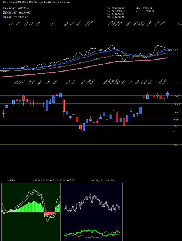Click the 10809 price level label

[x=176, y=104]
